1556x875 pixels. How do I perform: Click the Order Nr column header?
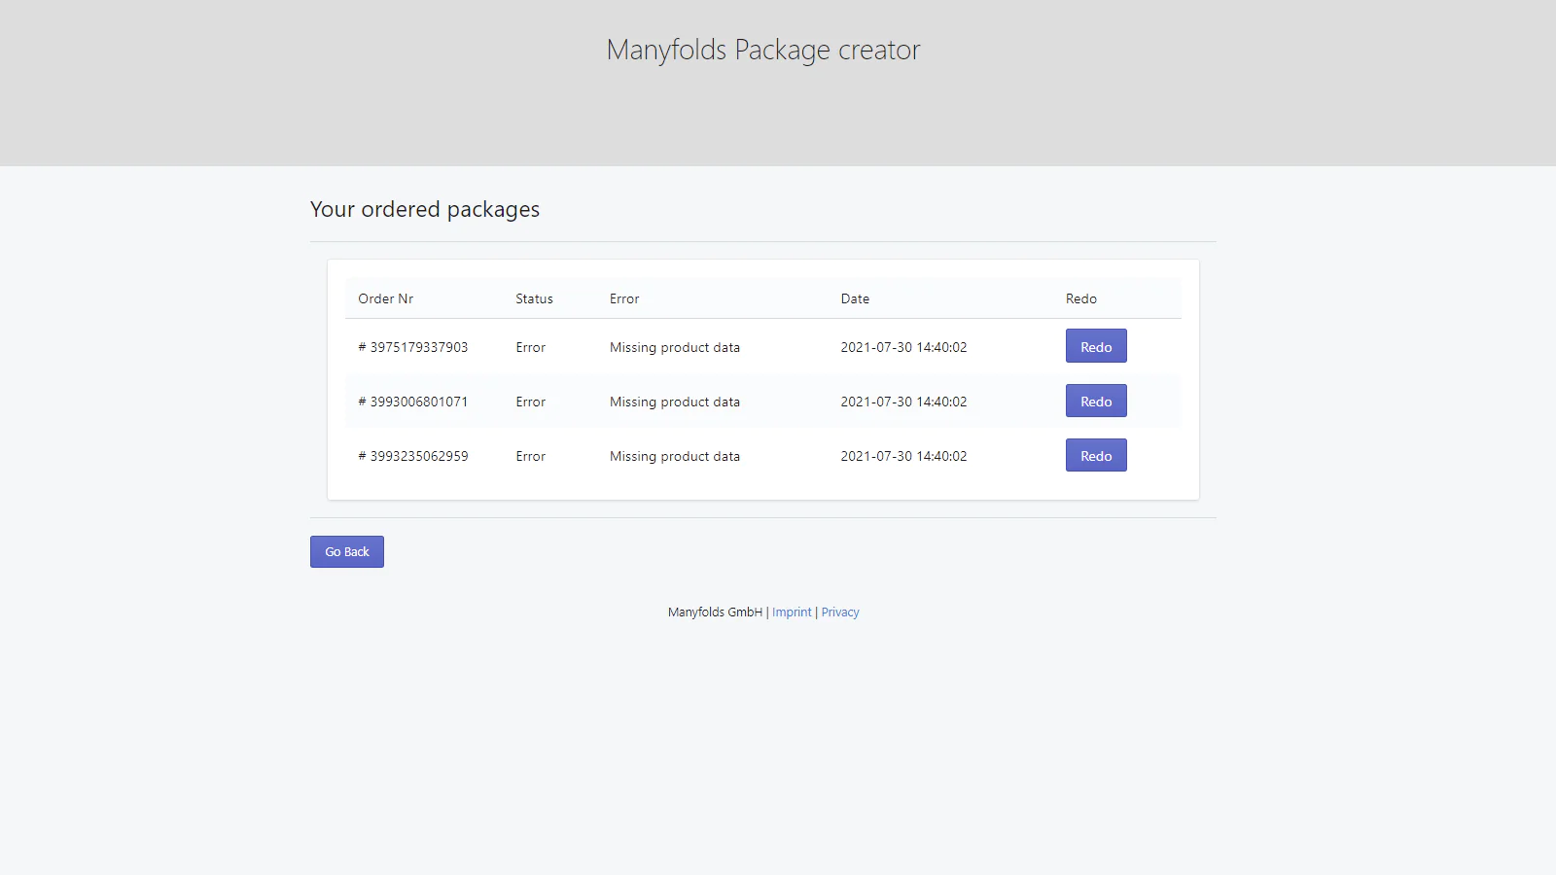(x=386, y=298)
